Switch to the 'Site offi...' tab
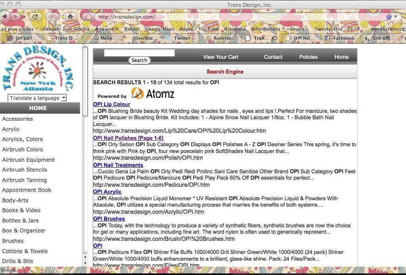 pyautogui.click(x=380, y=38)
